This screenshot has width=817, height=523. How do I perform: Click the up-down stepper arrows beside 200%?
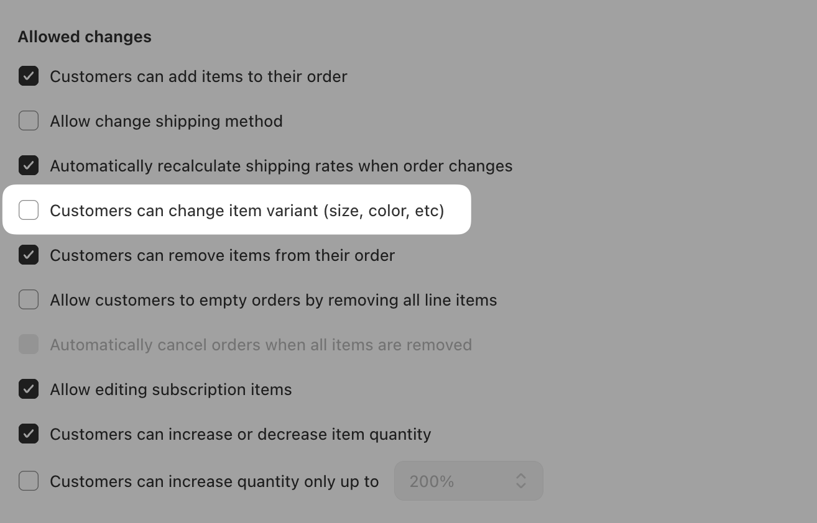[x=521, y=481]
